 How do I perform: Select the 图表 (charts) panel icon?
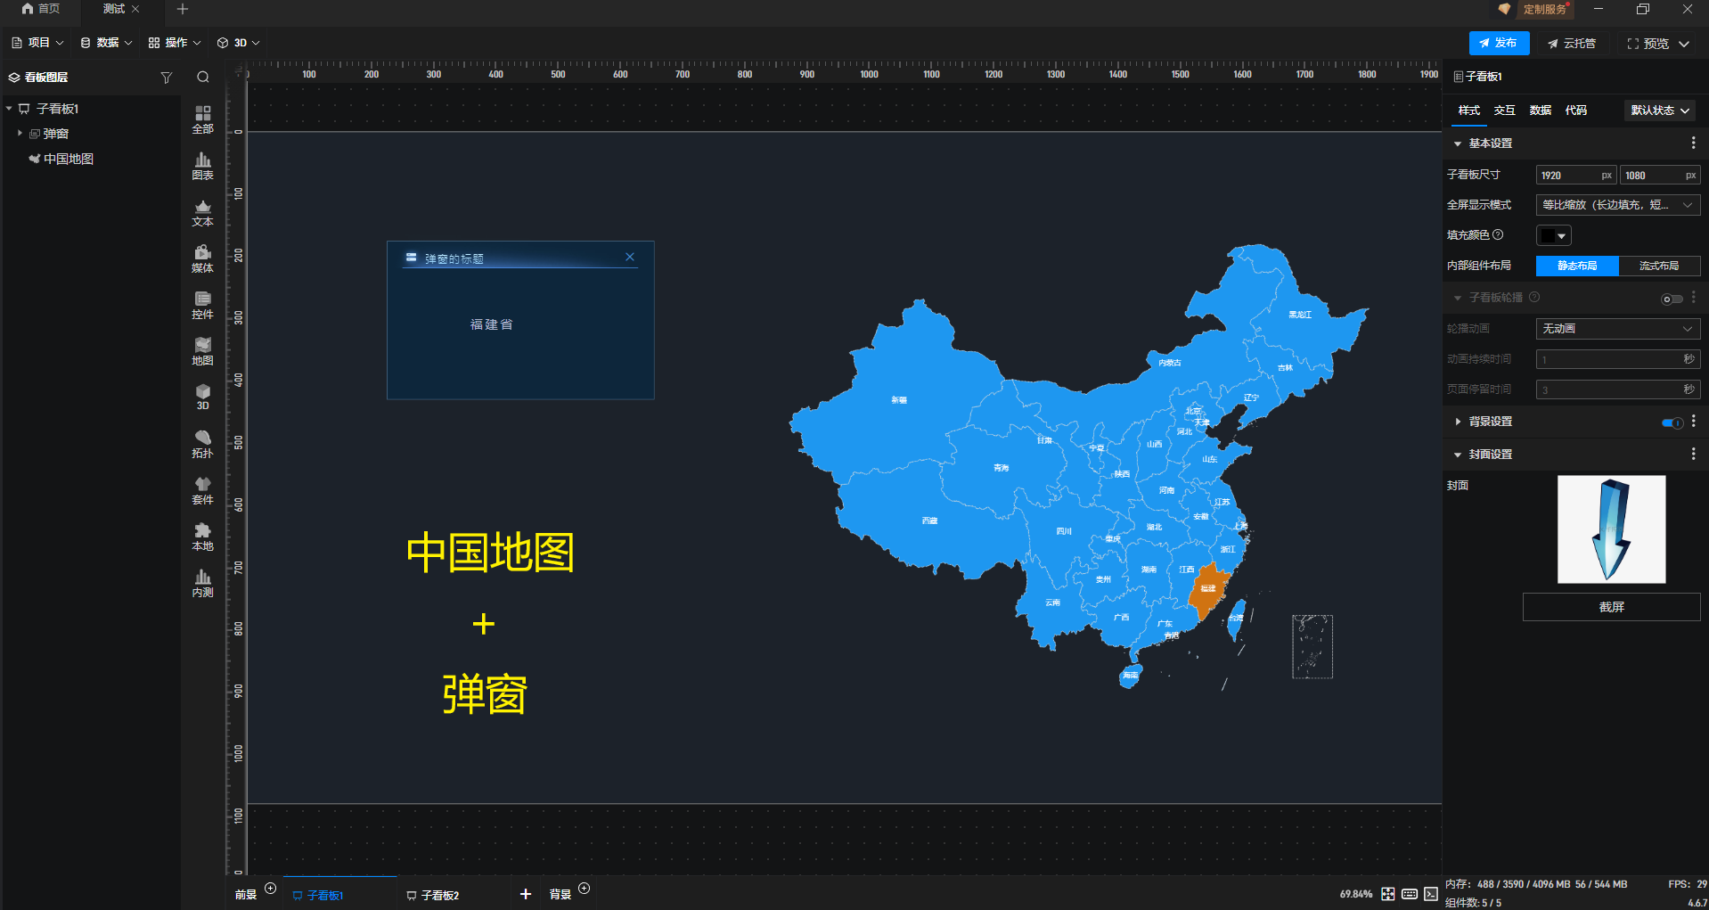point(202,166)
